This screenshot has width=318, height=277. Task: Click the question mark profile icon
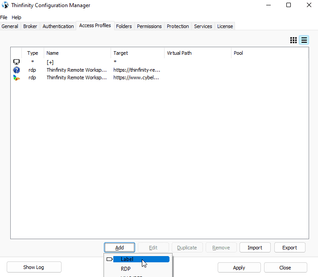(17, 70)
